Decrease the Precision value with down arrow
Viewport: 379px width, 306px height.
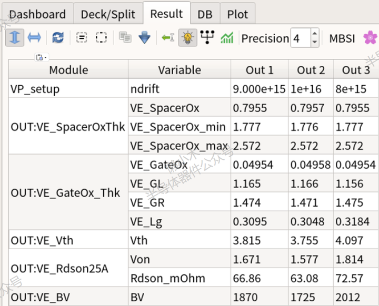(314, 42)
